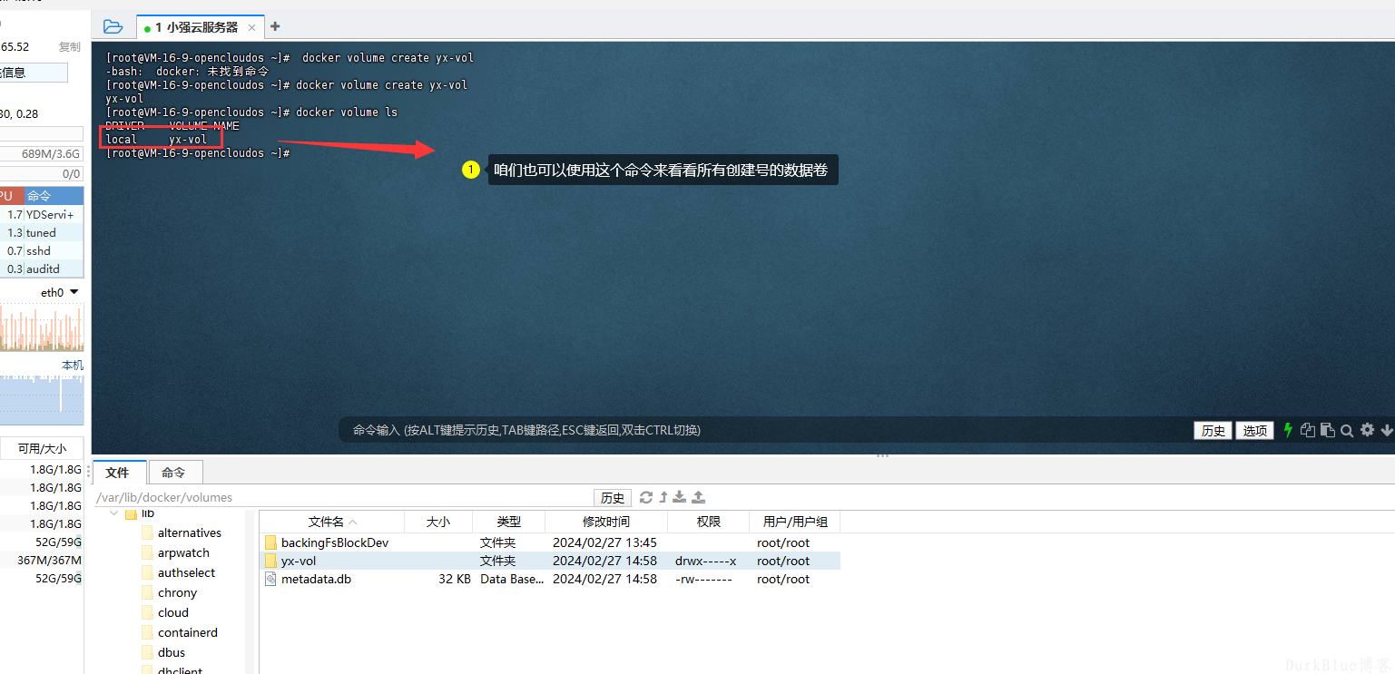
Task: Click the yx-vol folder icon in the file list
Action: tap(270, 561)
